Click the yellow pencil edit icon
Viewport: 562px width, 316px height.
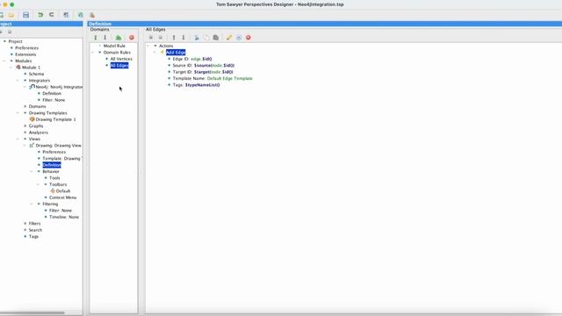tap(228, 38)
